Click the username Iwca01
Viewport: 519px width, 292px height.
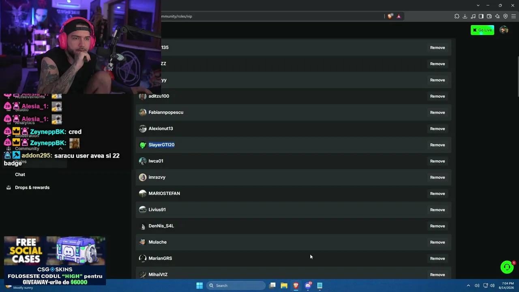(156, 161)
